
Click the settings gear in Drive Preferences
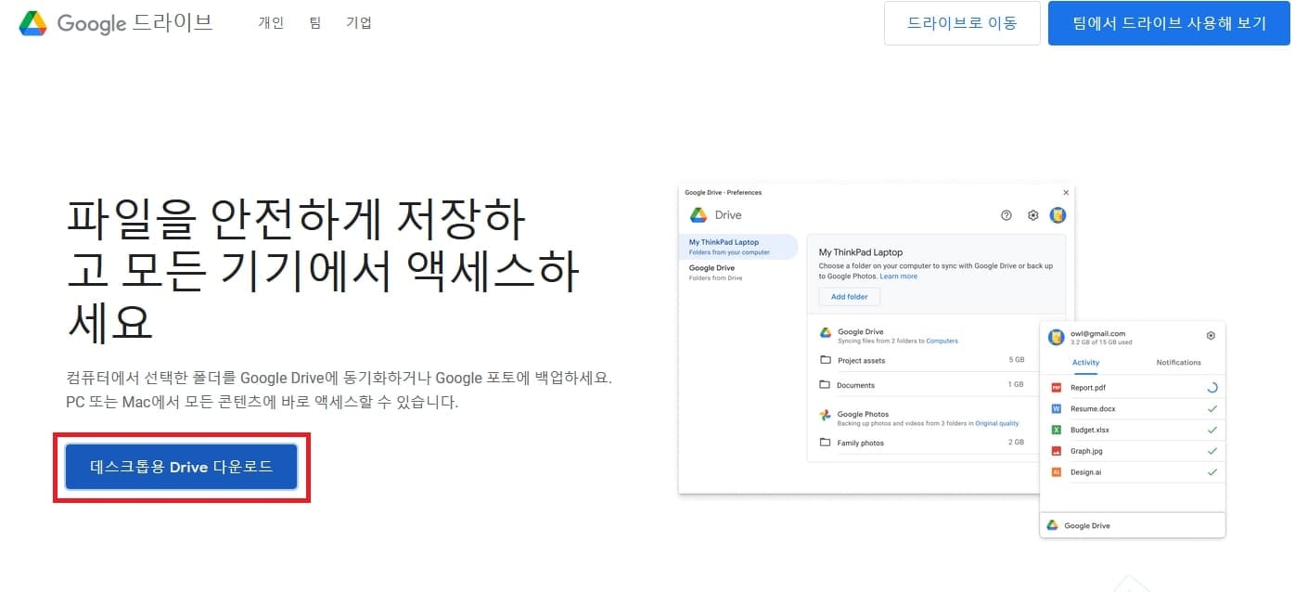click(1032, 214)
